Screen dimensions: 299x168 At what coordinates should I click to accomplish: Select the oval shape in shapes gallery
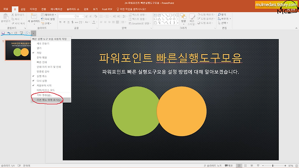[174, 15]
